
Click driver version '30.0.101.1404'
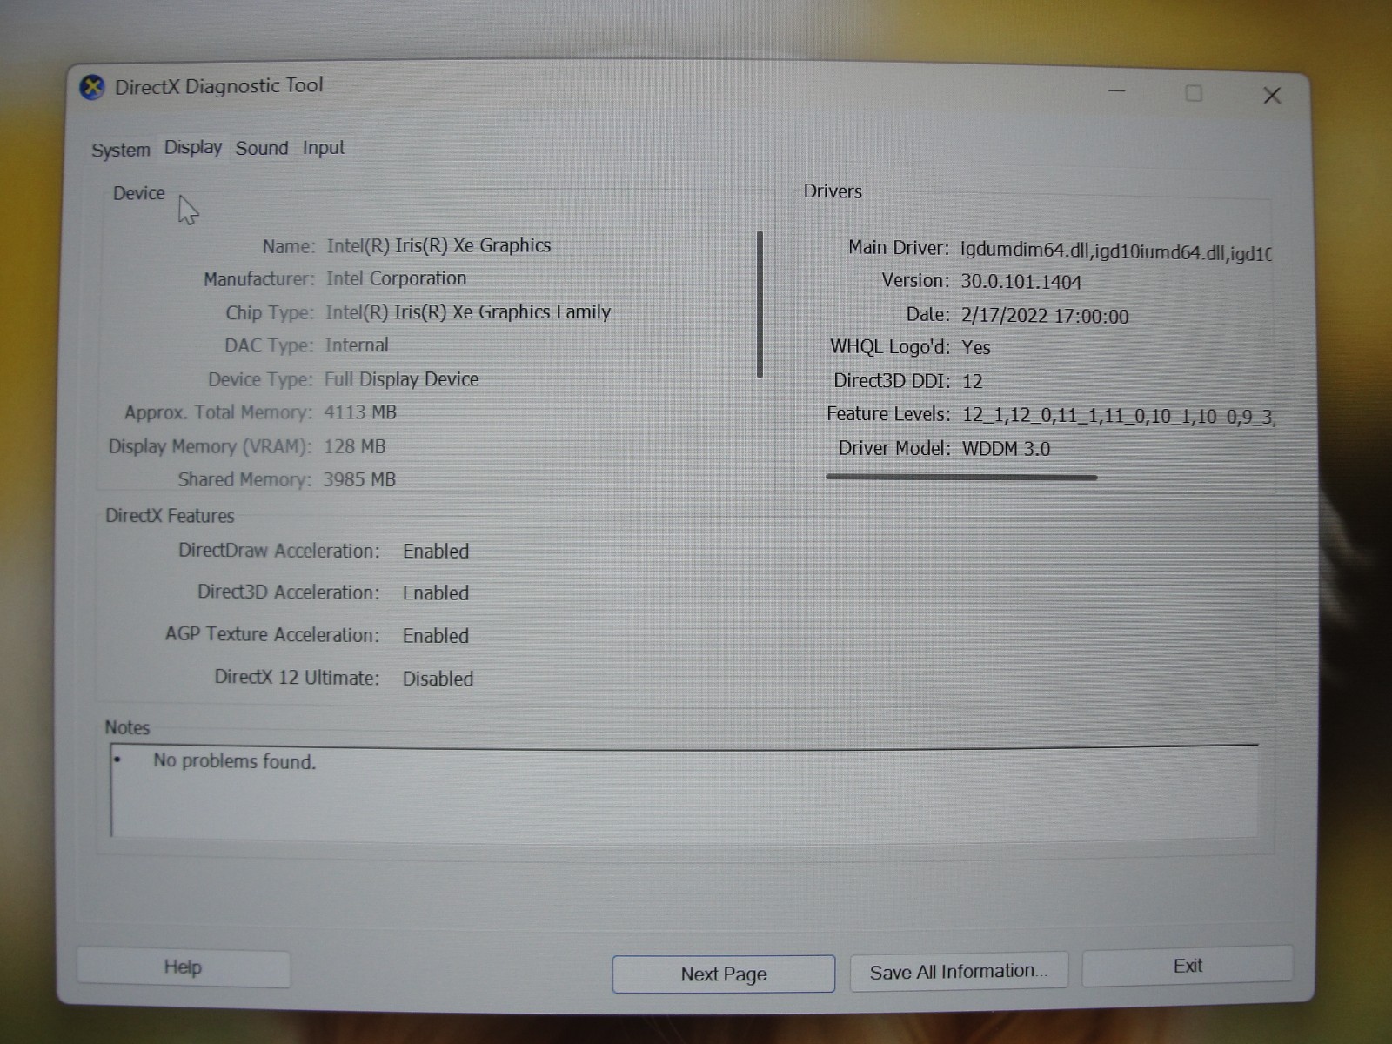tap(1021, 282)
